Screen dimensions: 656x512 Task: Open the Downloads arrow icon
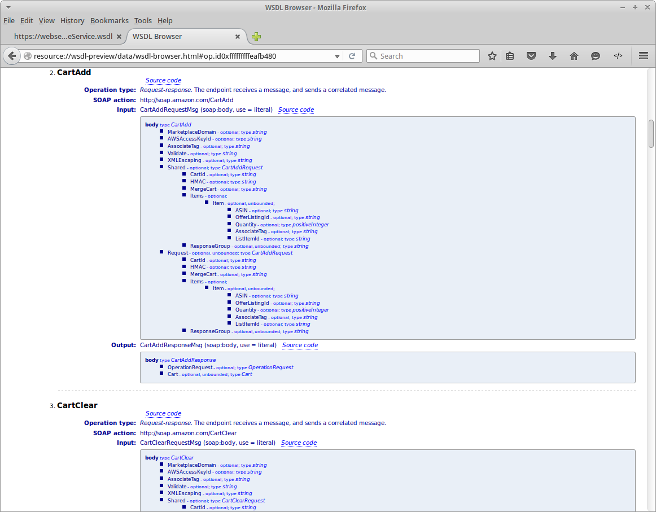(x=553, y=56)
